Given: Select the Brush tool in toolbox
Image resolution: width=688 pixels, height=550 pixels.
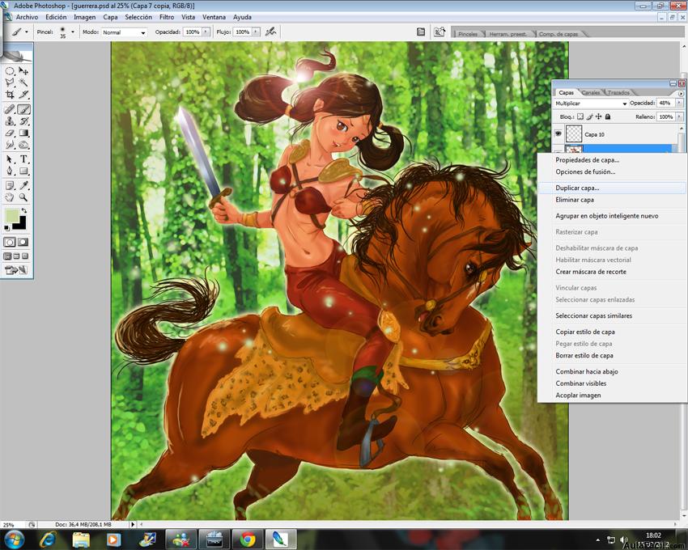Looking at the screenshot, I should [x=23, y=109].
